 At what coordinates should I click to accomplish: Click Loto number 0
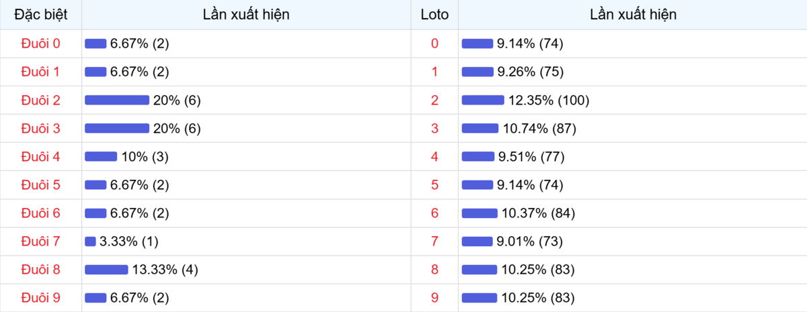[x=434, y=44]
